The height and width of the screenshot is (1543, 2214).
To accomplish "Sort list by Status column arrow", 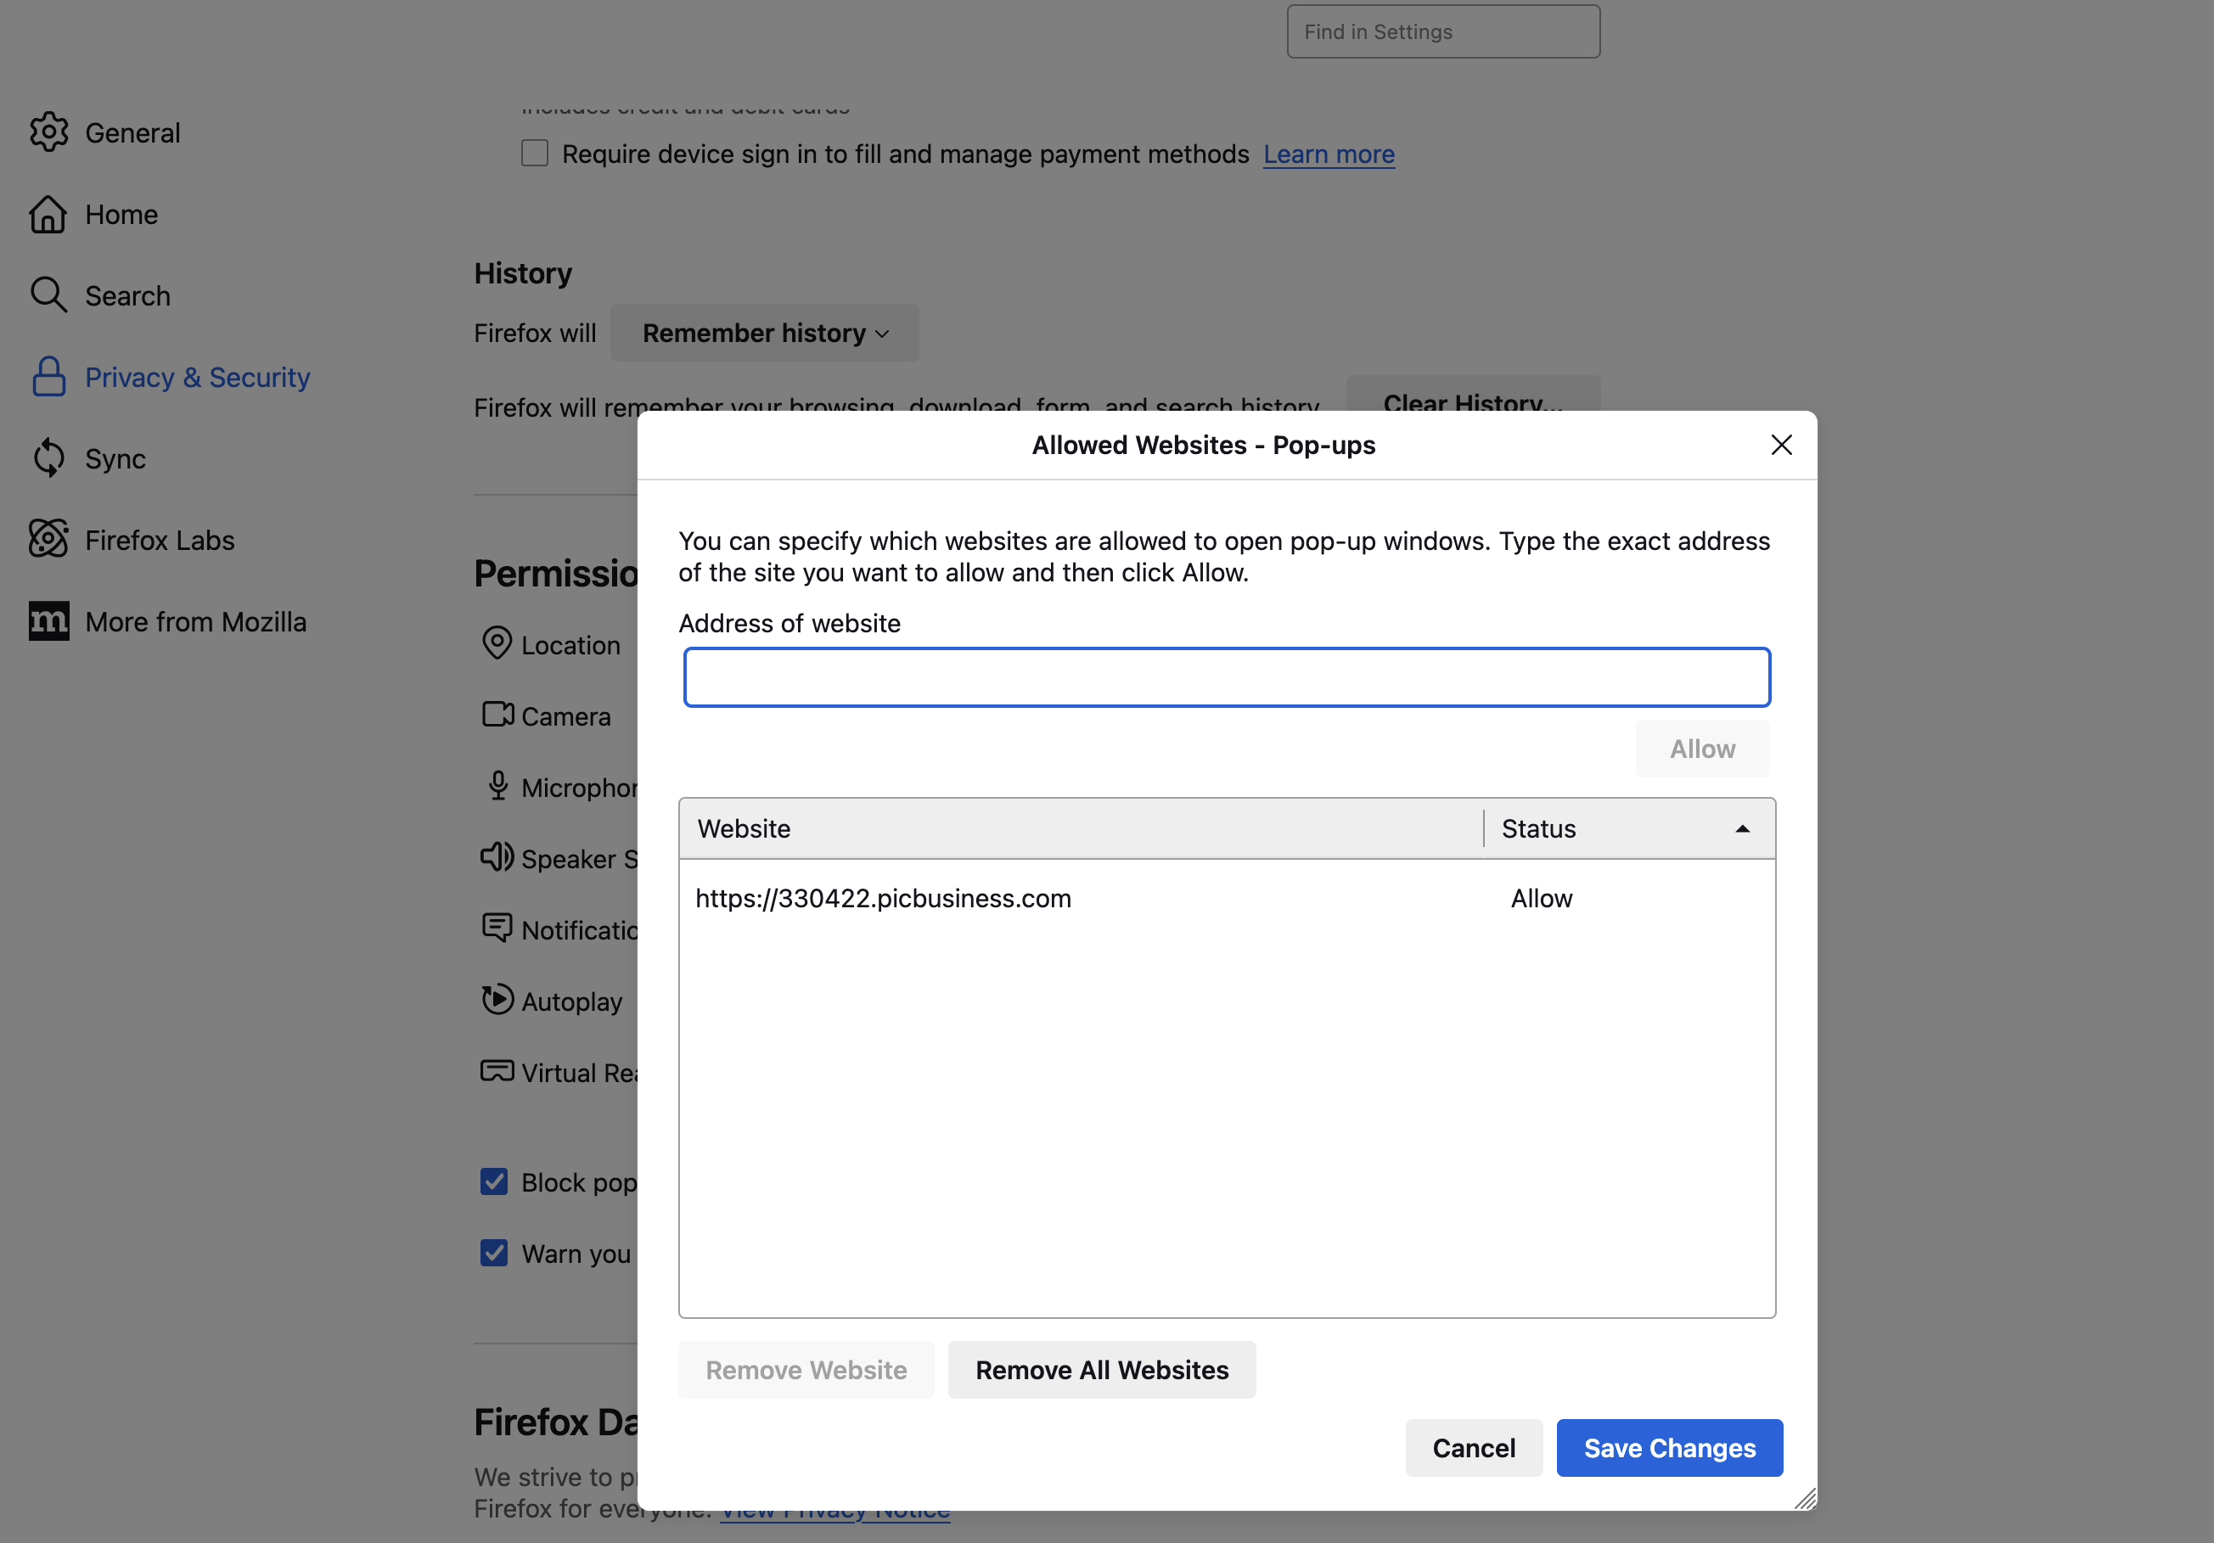I will [x=1741, y=829].
